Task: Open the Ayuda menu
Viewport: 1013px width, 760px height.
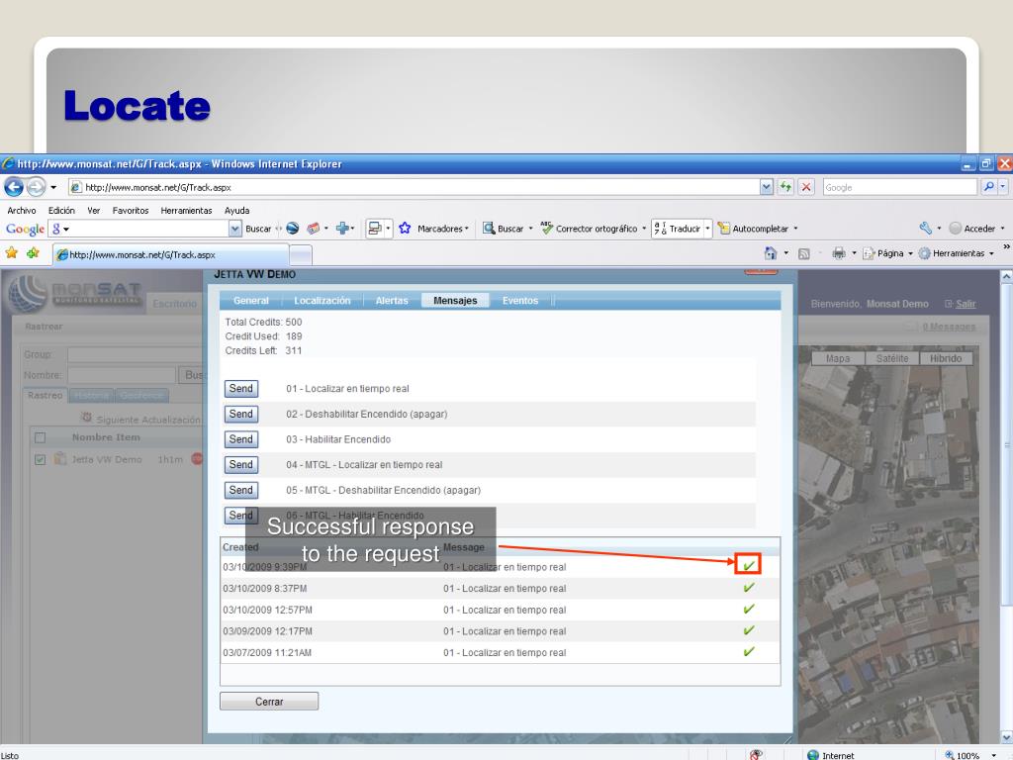Action: [237, 210]
